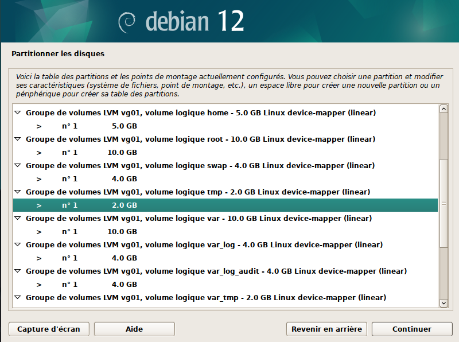459x342 pixels.
Task: Collapse the var_log volume group triangle
Action: [x=17, y=245]
